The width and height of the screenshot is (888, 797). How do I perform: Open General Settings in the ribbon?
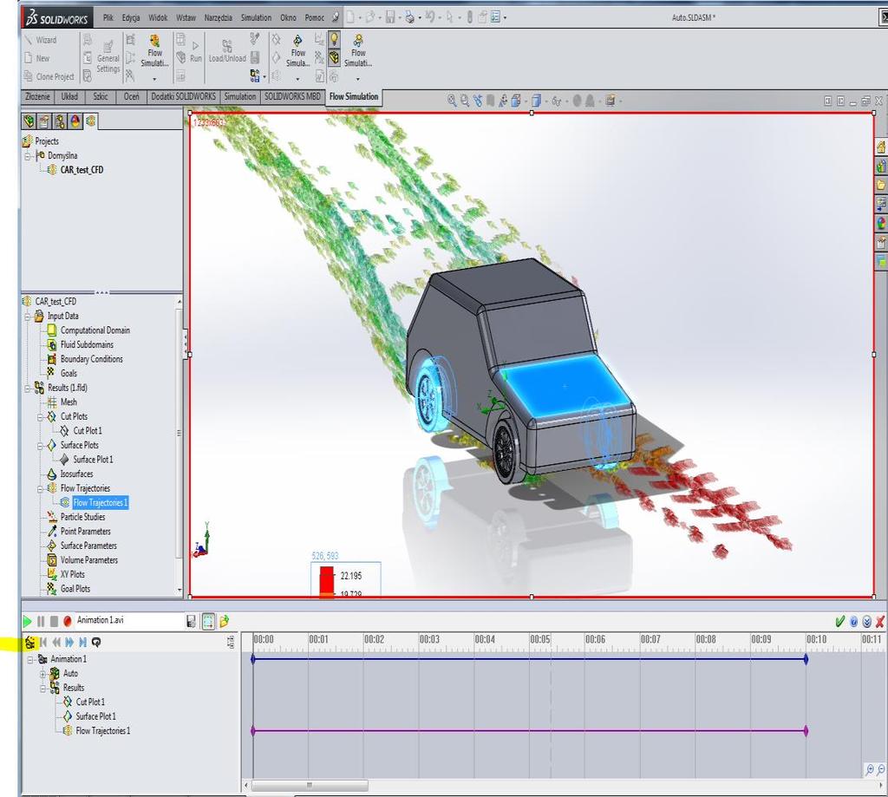(x=108, y=57)
